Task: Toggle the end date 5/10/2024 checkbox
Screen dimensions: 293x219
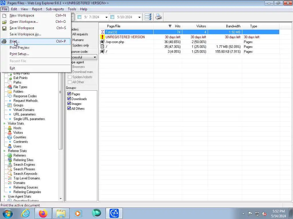Action: point(112,17)
